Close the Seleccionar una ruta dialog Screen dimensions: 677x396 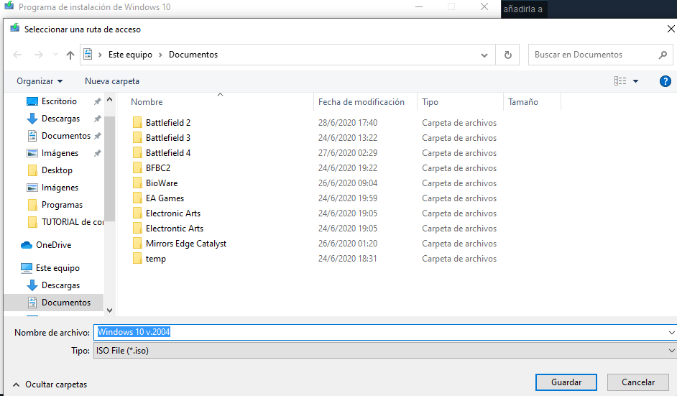pyautogui.click(x=671, y=29)
